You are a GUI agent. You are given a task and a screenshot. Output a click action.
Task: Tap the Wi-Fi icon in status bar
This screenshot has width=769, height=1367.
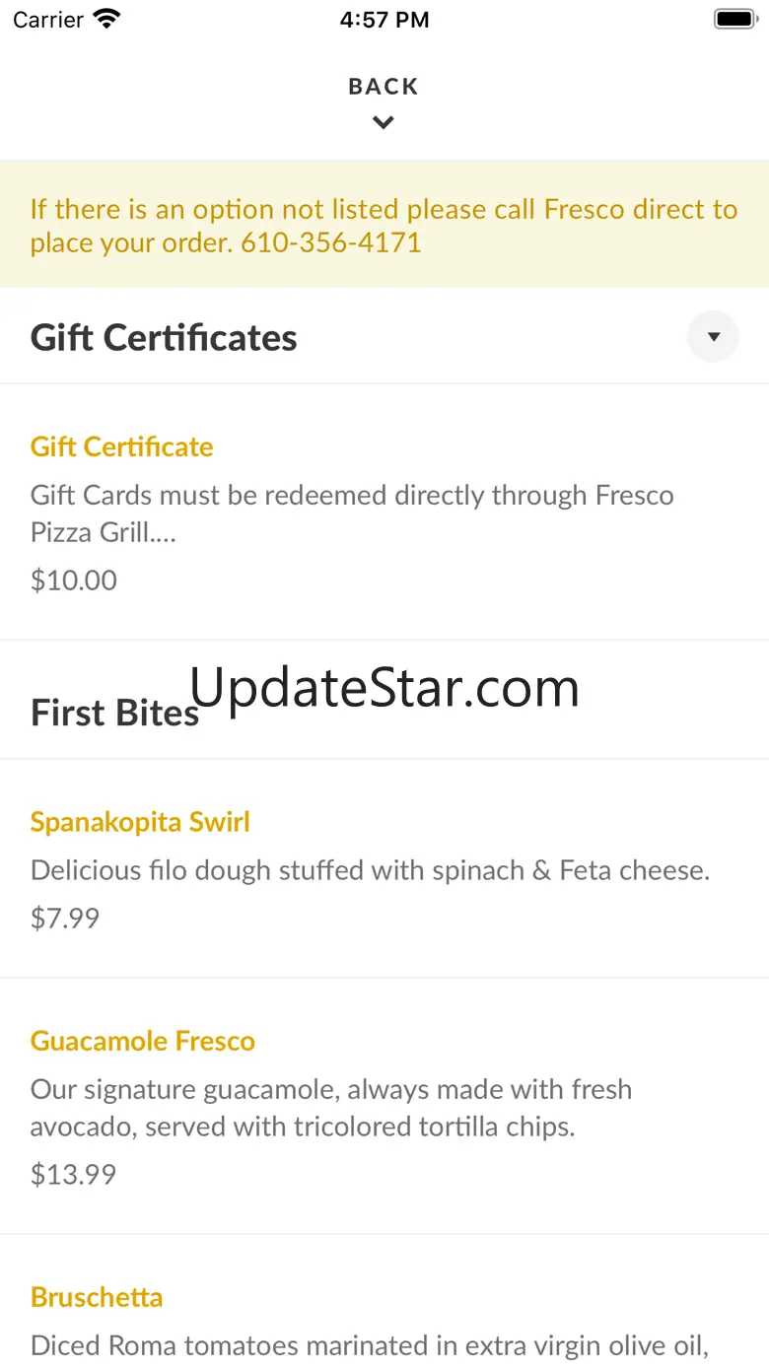(x=106, y=20)
